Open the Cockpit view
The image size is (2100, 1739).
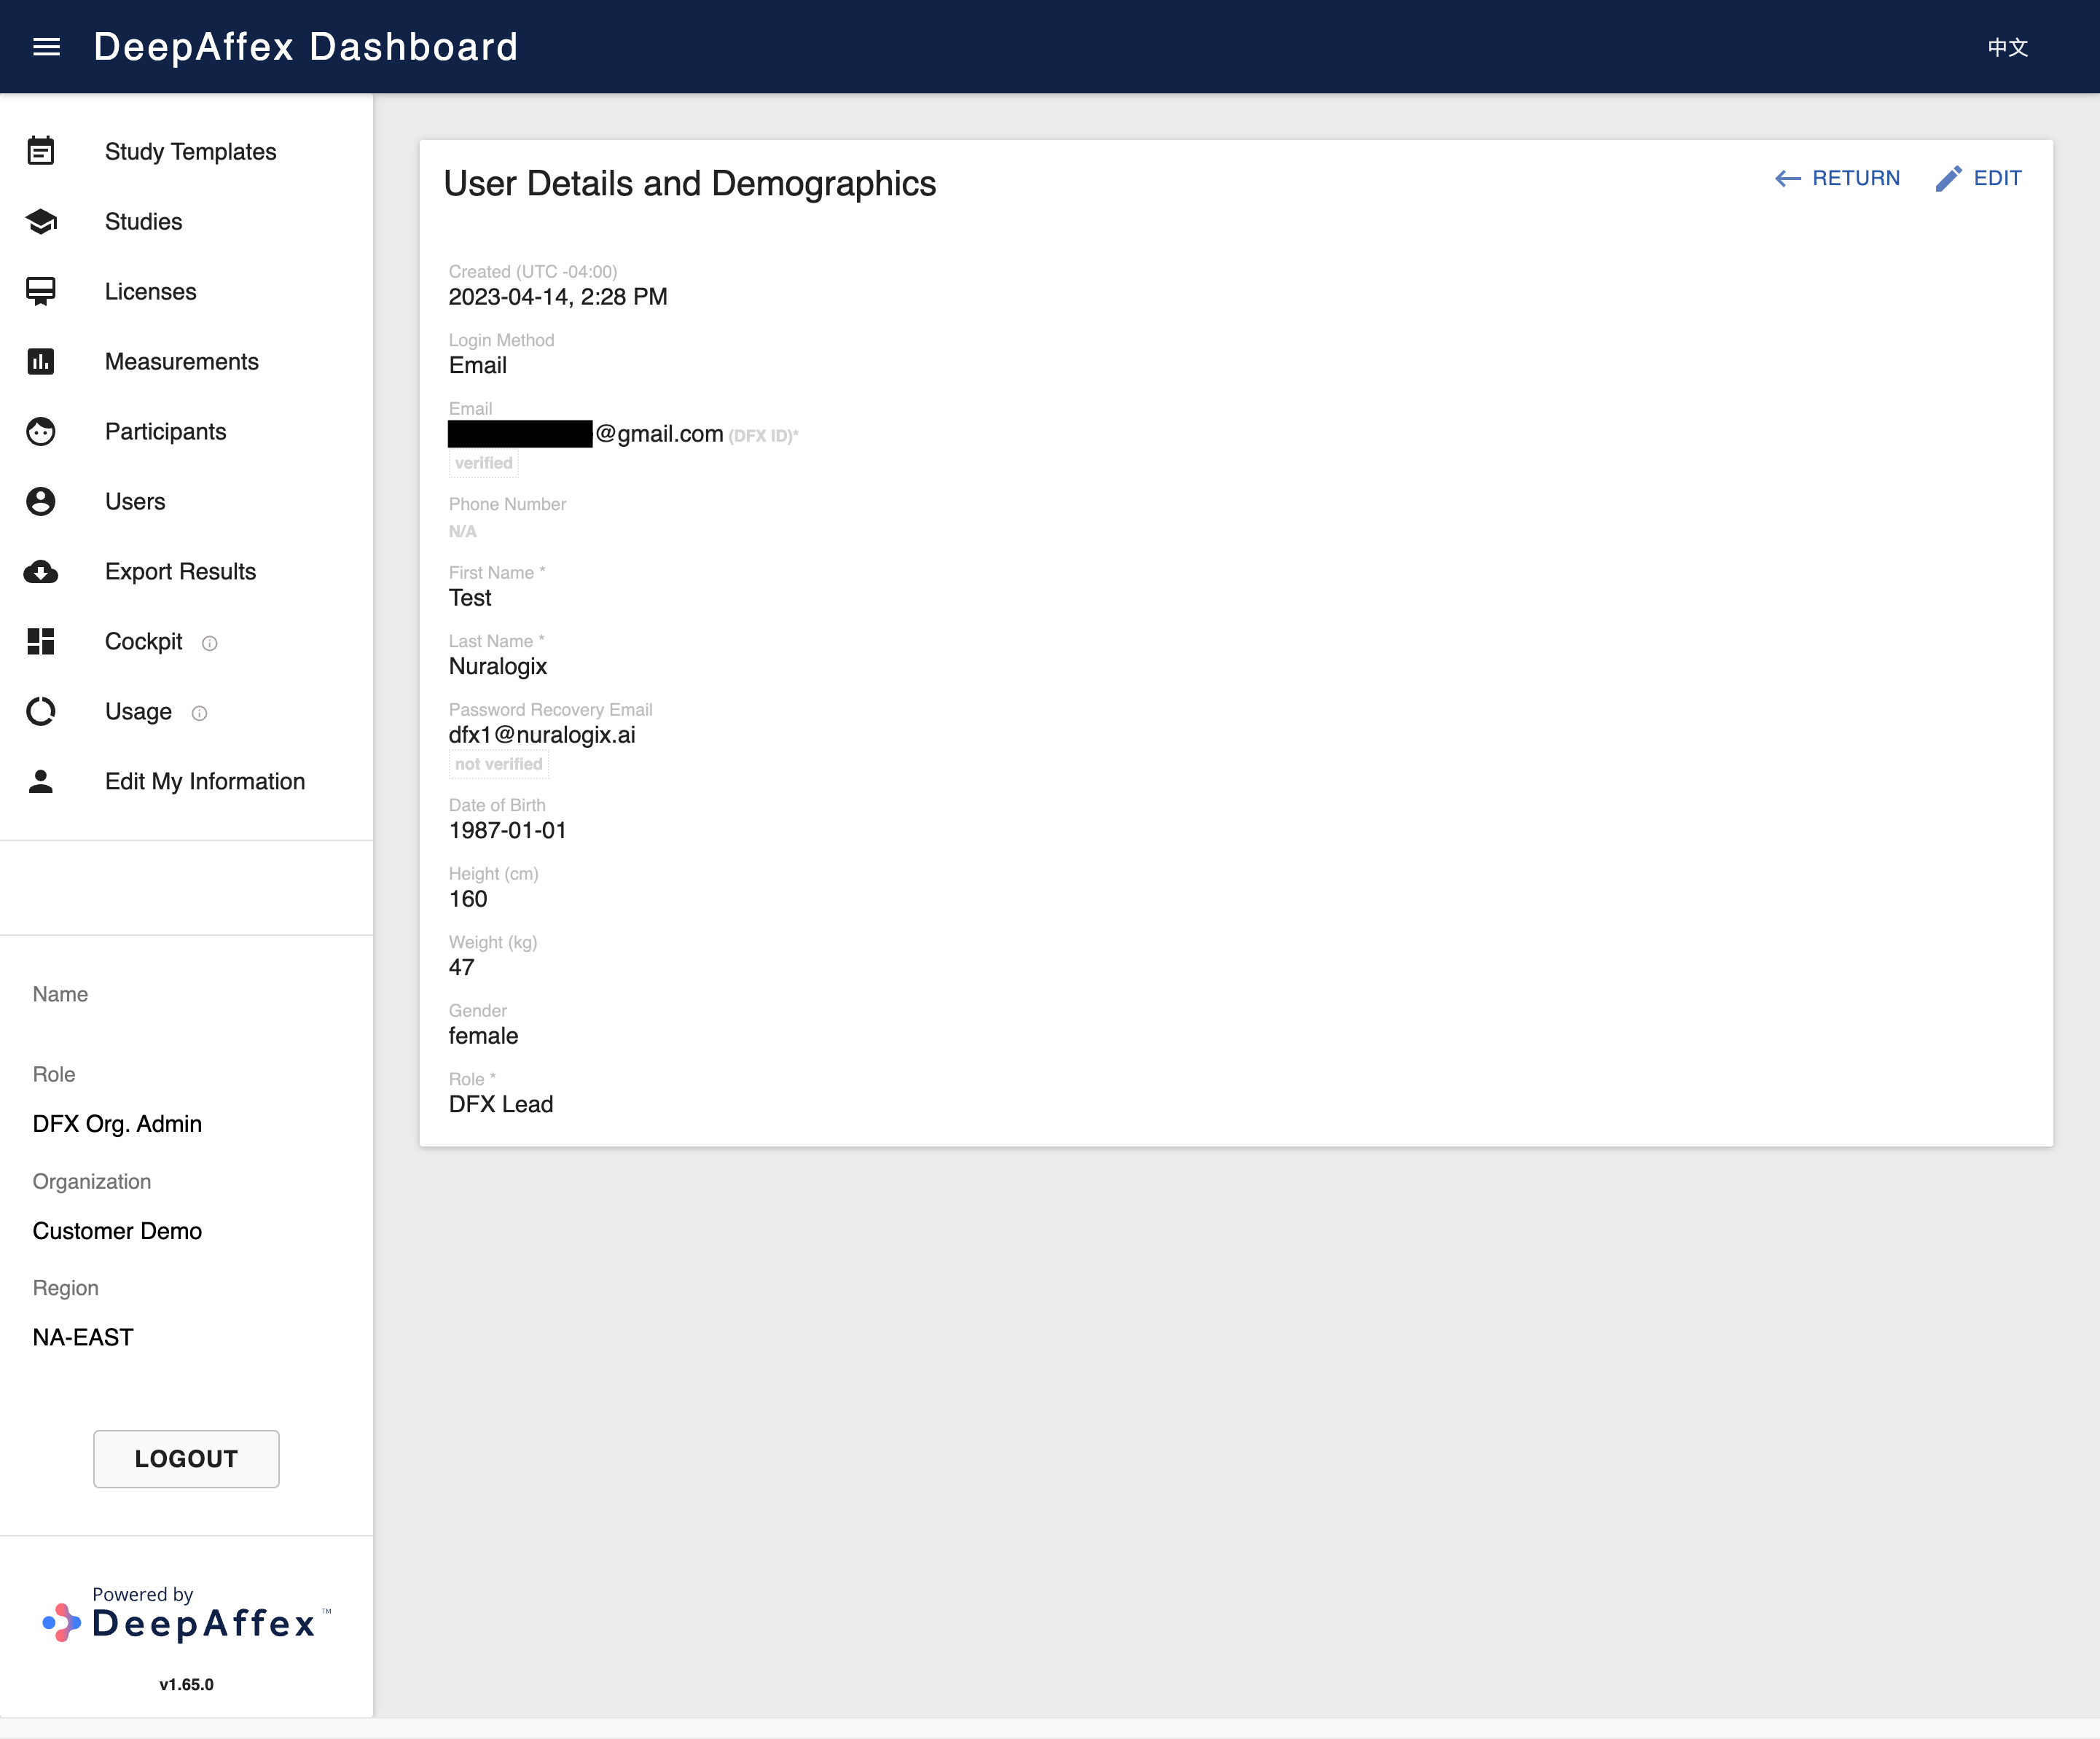pyautogui.click(x=187, y=641)
